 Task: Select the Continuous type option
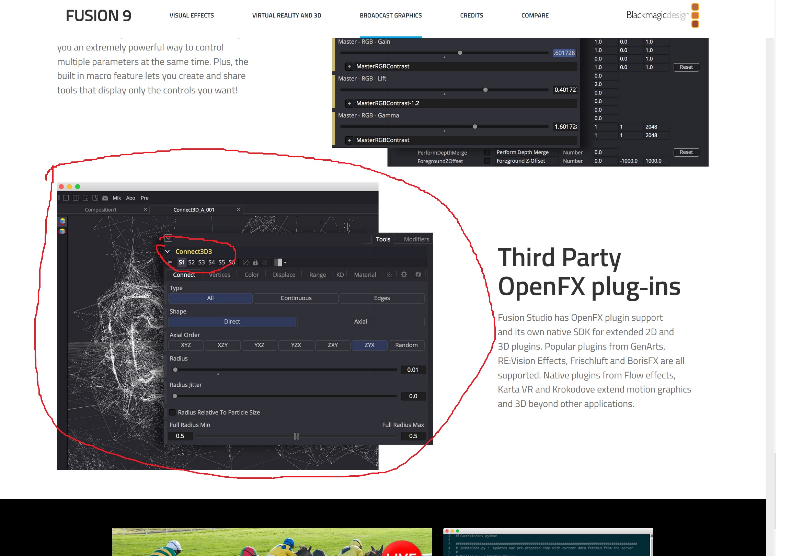[296, 298]
